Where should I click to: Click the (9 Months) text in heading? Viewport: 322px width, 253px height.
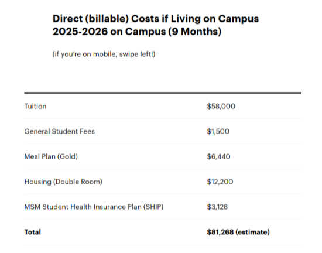195,32
